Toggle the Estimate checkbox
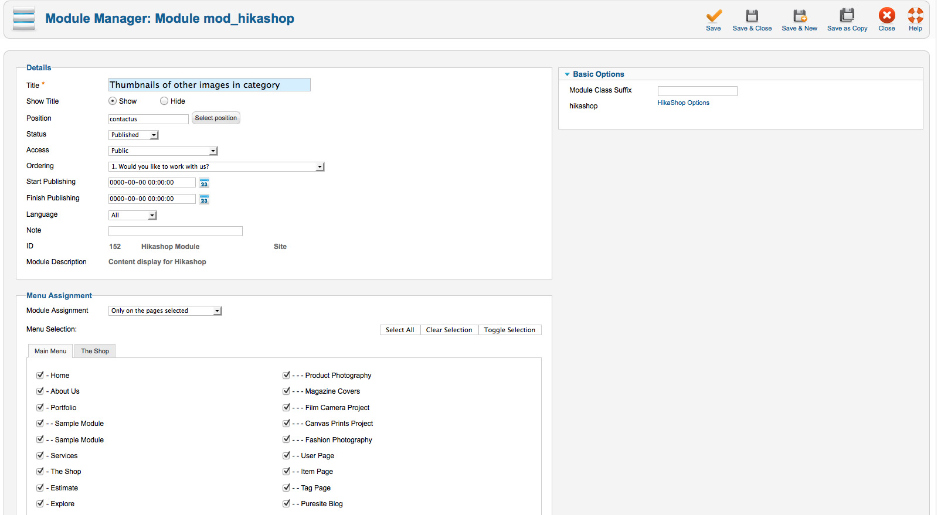This screenshot has height=515, width=941. tap(40, 487)
